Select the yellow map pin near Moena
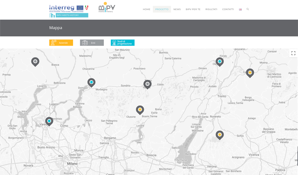 pos(250,73)
